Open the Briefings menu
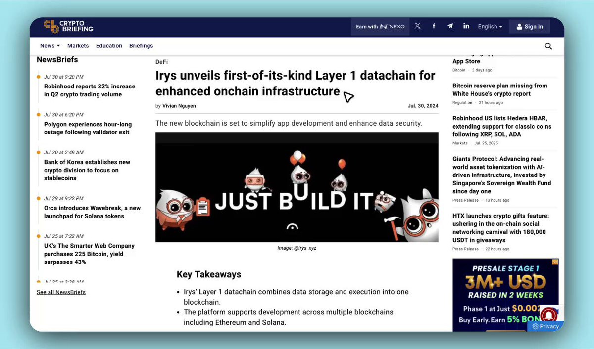 tap(141, 46)
